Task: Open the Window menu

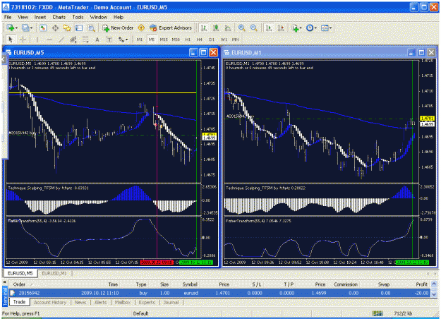Action: click(x=99, y=17)
